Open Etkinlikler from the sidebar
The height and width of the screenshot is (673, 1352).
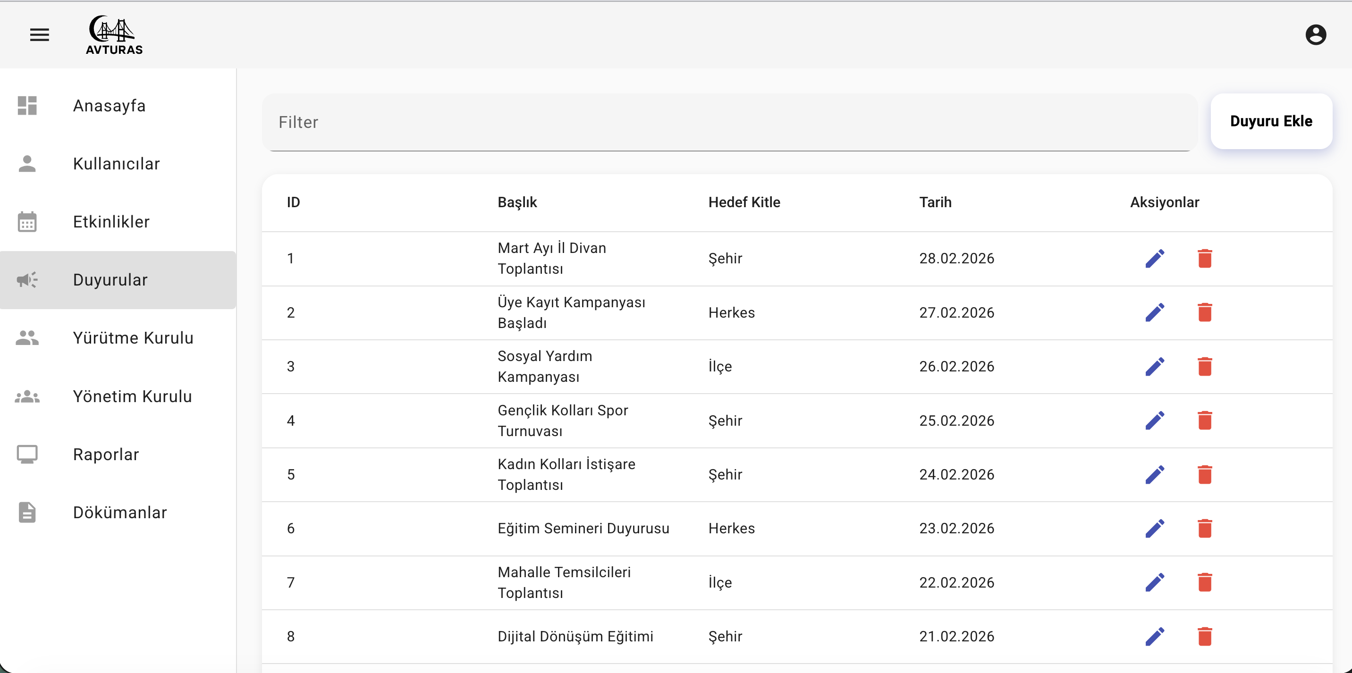(x=111, y=222)
